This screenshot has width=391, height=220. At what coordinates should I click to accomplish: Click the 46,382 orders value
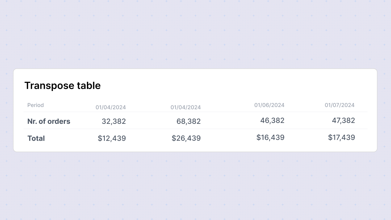click(272, 120)
